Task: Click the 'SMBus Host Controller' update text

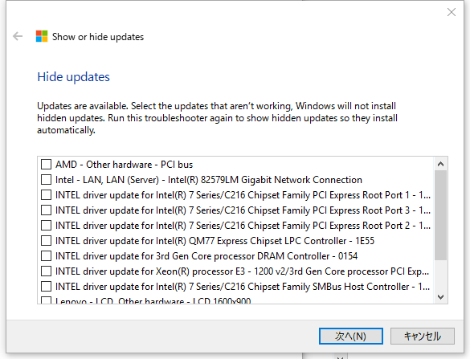Action: tap(243, 287)
